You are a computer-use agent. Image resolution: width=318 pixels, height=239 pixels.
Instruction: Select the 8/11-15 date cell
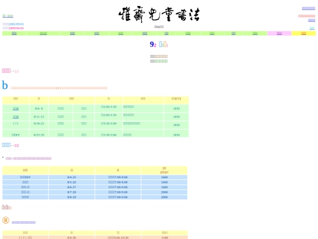39,117
